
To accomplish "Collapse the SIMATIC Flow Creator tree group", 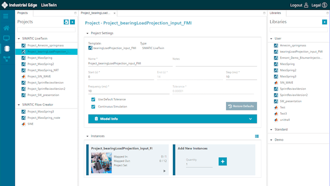I will 19,105.
